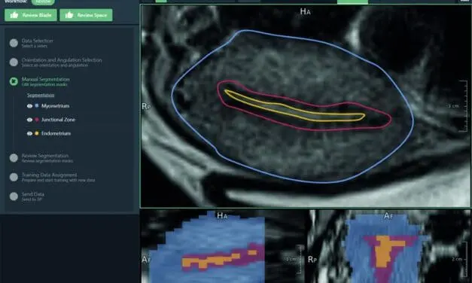Image resolution: width=472 pixels, height=283 pixels.
Task: Click the Review Segmentation step circle icon
Action: coord(14,158)
